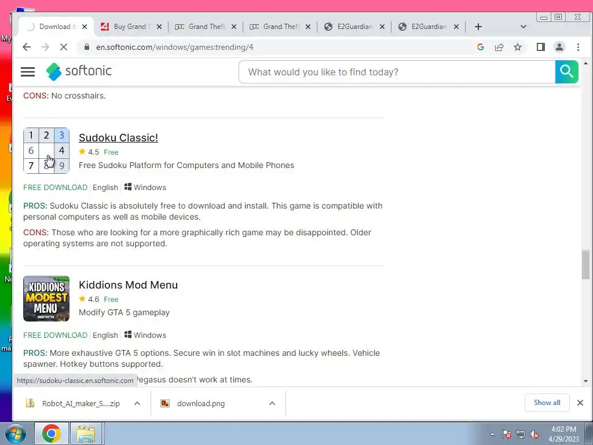Bookmark this page with star icon
The image size is (593, 445).
tap(518, 47)
